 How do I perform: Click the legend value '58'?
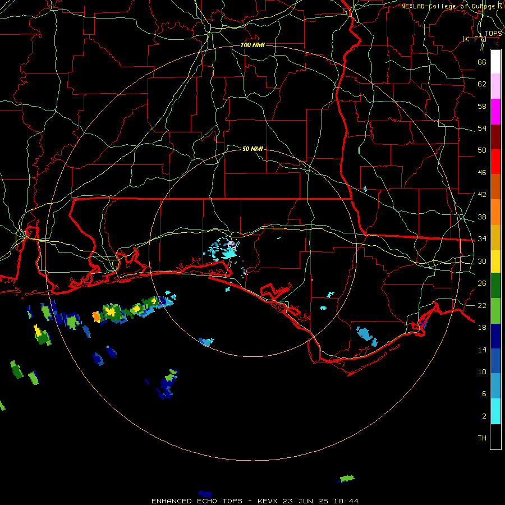(x=482, y=106)
